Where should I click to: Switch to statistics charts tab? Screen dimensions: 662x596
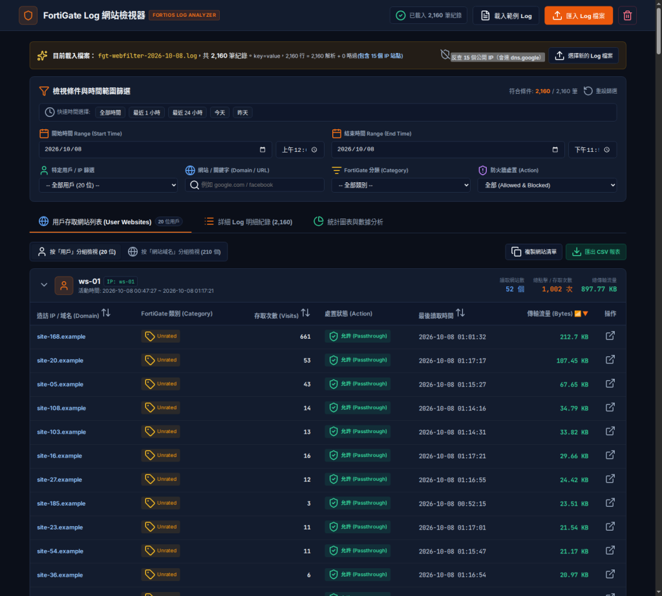(348, 222)
